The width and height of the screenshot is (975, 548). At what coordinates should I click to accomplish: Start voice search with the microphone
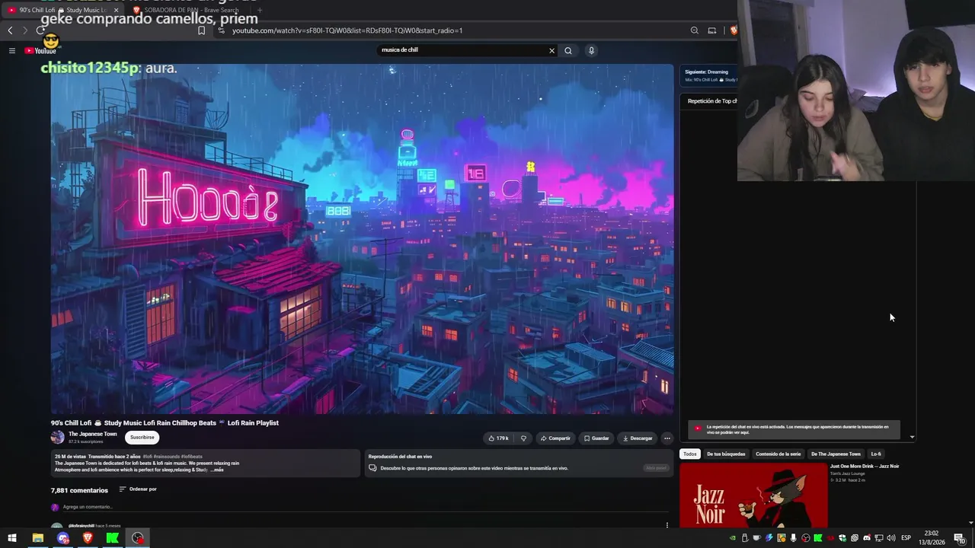tap(591, 50)
